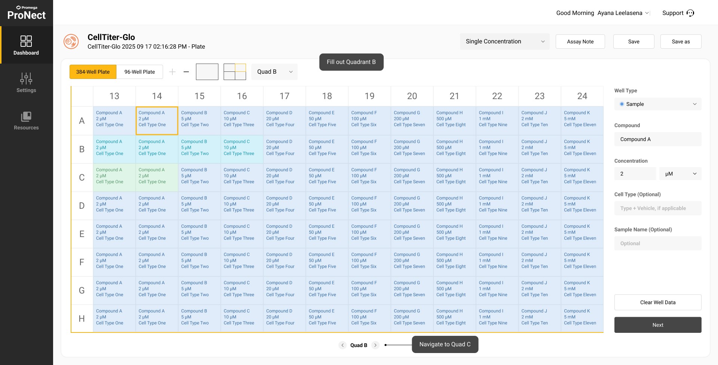This screenshot has width=718, height=365.
Task: Click the Cell Type optional field
Action: [x=658, y=208]
